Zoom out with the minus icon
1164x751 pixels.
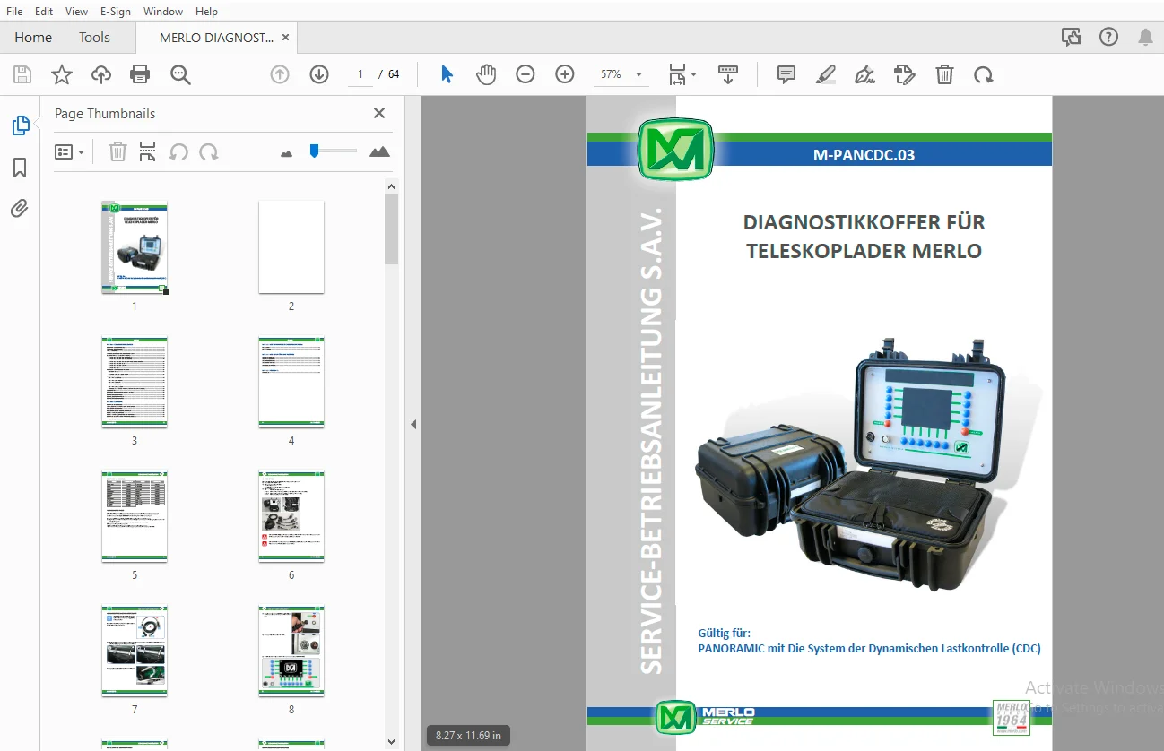coord(526,74)
